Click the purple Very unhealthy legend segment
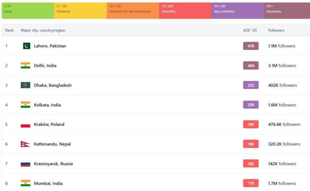This screenshot has width=310, height=191. click(237, 9)
